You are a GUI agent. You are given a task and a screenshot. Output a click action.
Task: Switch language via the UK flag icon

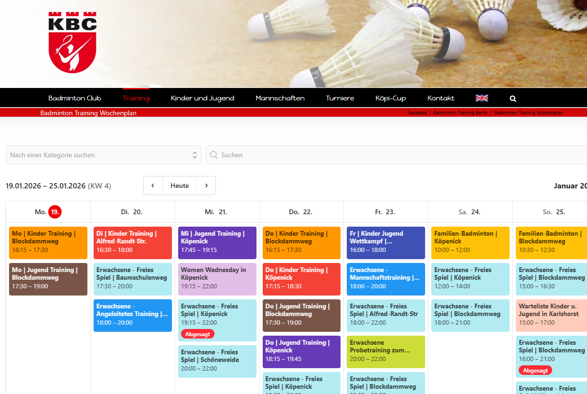pos(481,98)
